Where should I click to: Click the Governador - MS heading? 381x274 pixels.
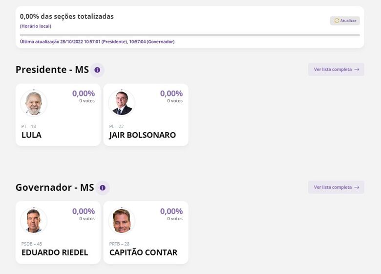[x=55, y=187]
